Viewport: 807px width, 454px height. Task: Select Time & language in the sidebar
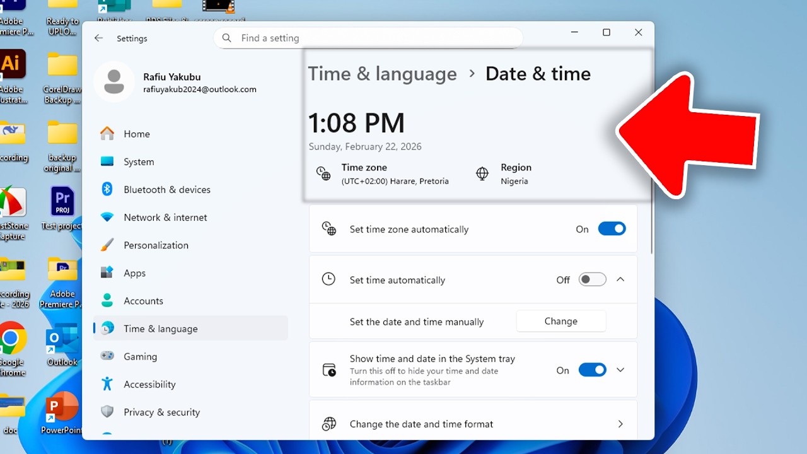tap(190, 329)
